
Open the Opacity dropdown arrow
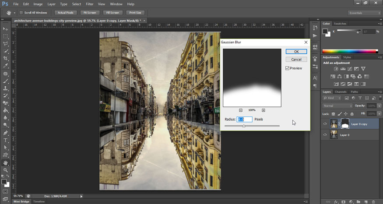(x=379, y=106)
